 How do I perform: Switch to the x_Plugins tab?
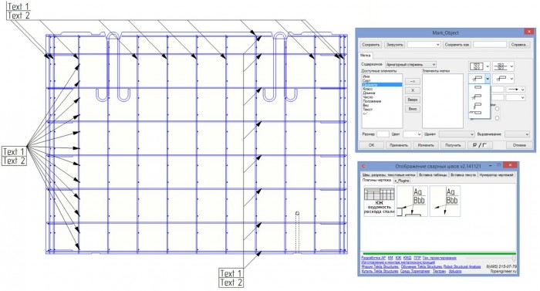pyautogui.click(x=402, y=181)
